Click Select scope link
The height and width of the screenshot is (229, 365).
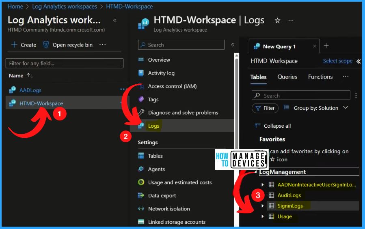(337, 61)
